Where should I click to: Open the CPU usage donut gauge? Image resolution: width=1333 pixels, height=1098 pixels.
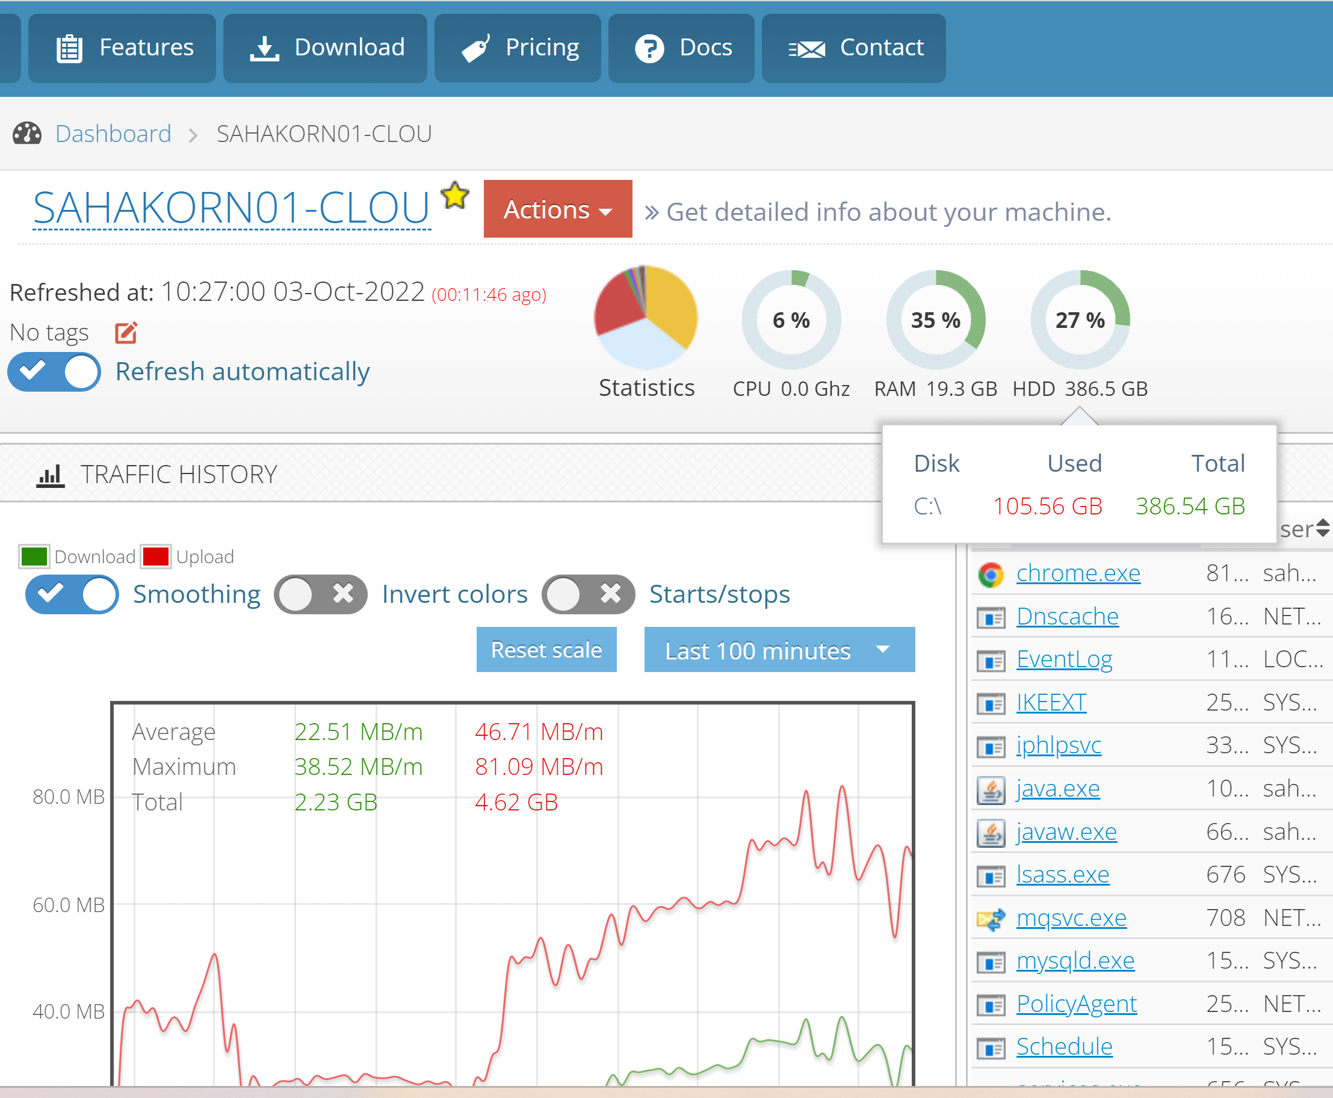coord(791,320)
